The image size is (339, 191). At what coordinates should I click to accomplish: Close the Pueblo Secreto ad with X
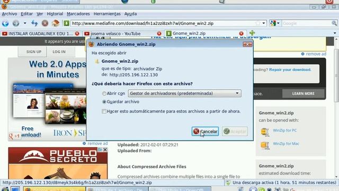[105, 150]
